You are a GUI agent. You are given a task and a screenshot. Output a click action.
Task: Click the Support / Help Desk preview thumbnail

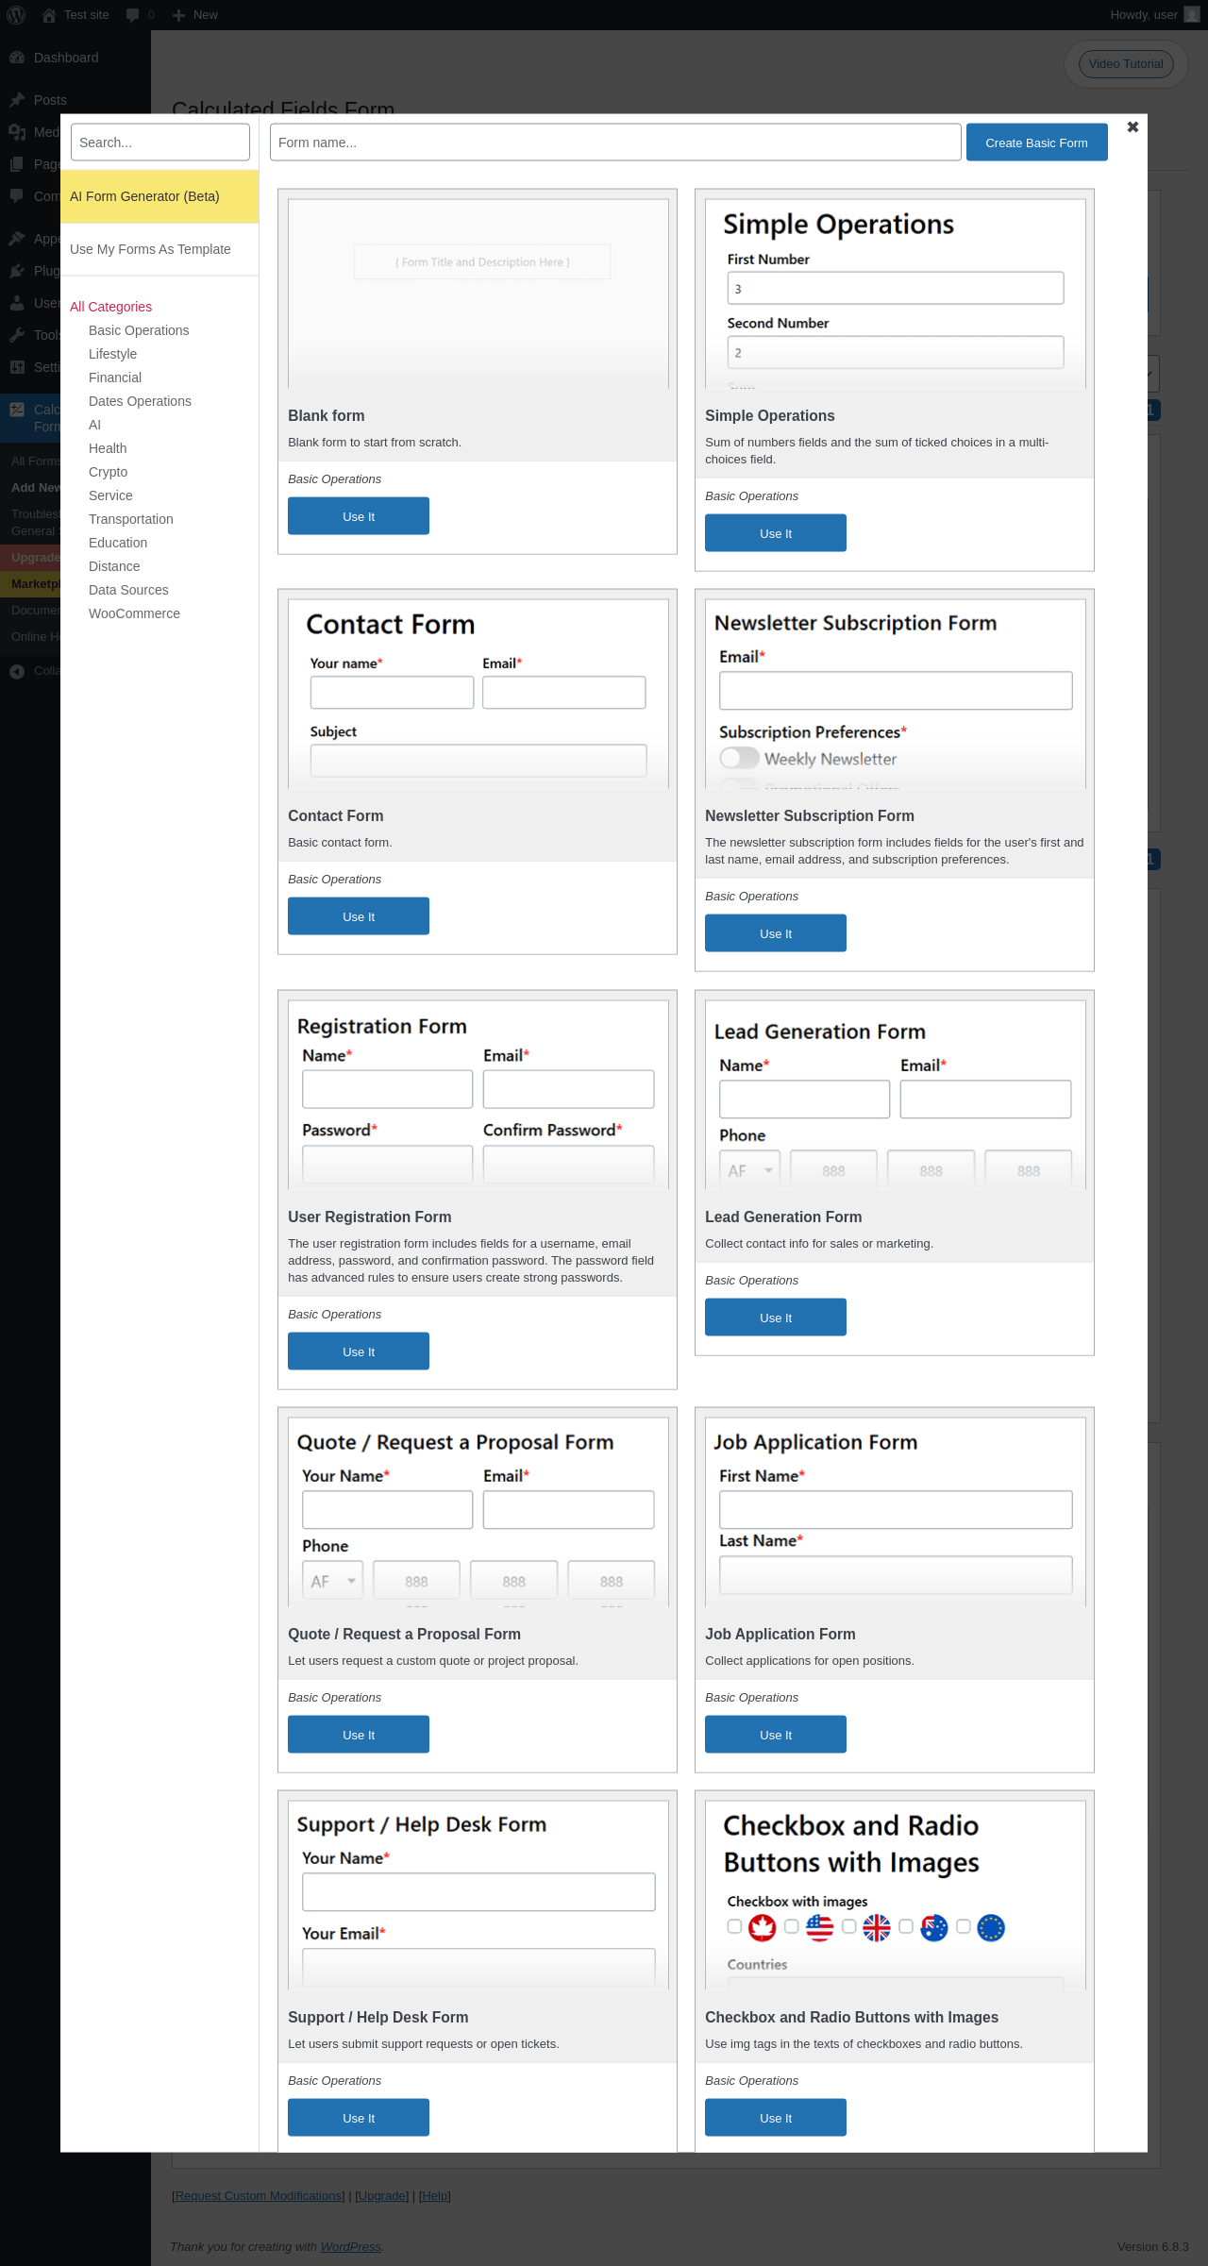[x=478, y=1895]
